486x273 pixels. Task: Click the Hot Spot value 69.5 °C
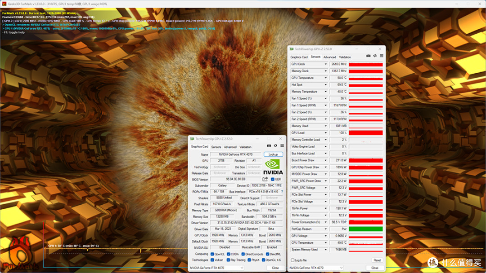click(338, 85)
